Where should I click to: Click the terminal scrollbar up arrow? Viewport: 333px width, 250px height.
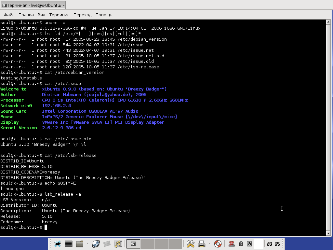[328, 22]
